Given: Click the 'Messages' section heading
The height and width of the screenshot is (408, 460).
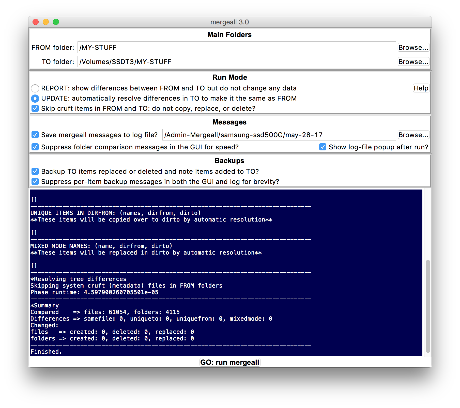Looking at the screenshot, I should [x=229, y=122].
